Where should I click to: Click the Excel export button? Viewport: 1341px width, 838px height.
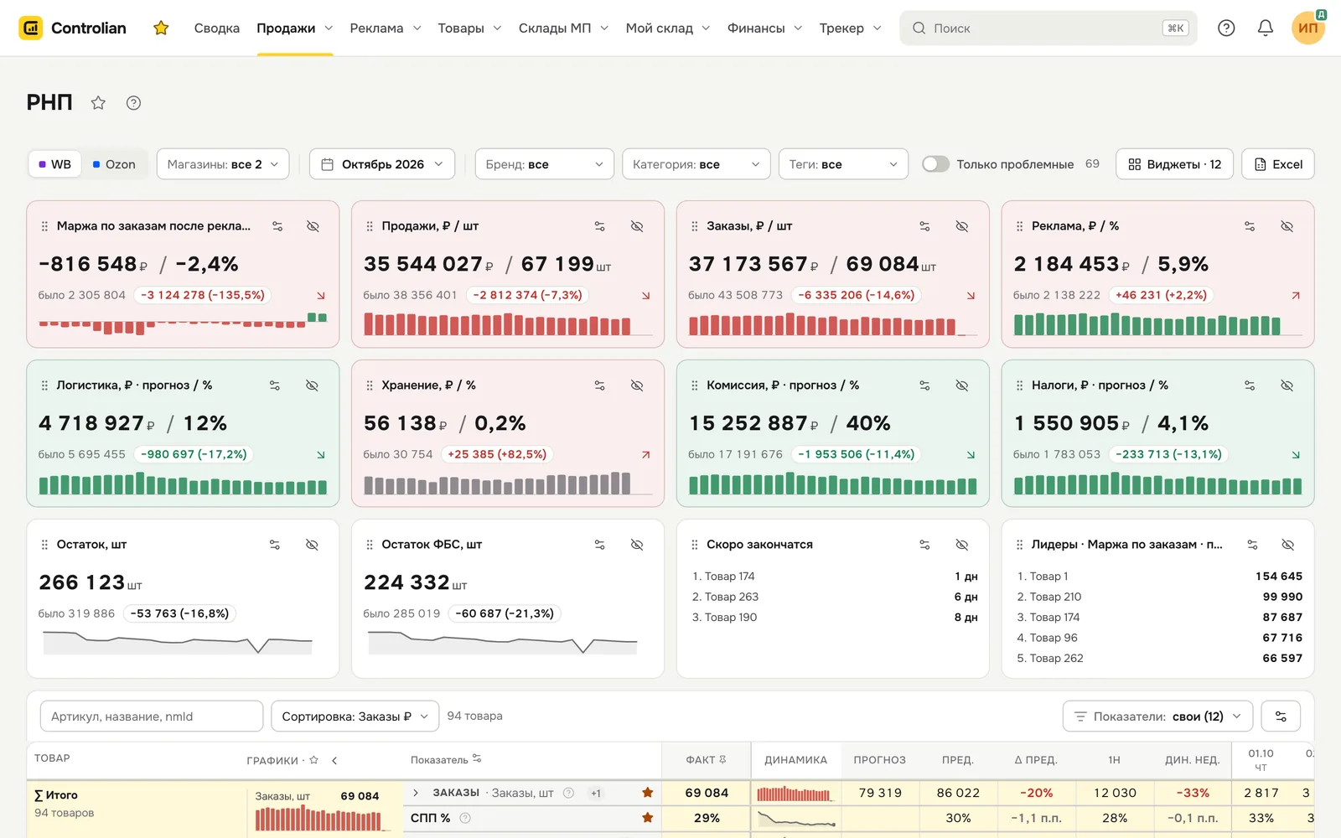[1278, 164]
